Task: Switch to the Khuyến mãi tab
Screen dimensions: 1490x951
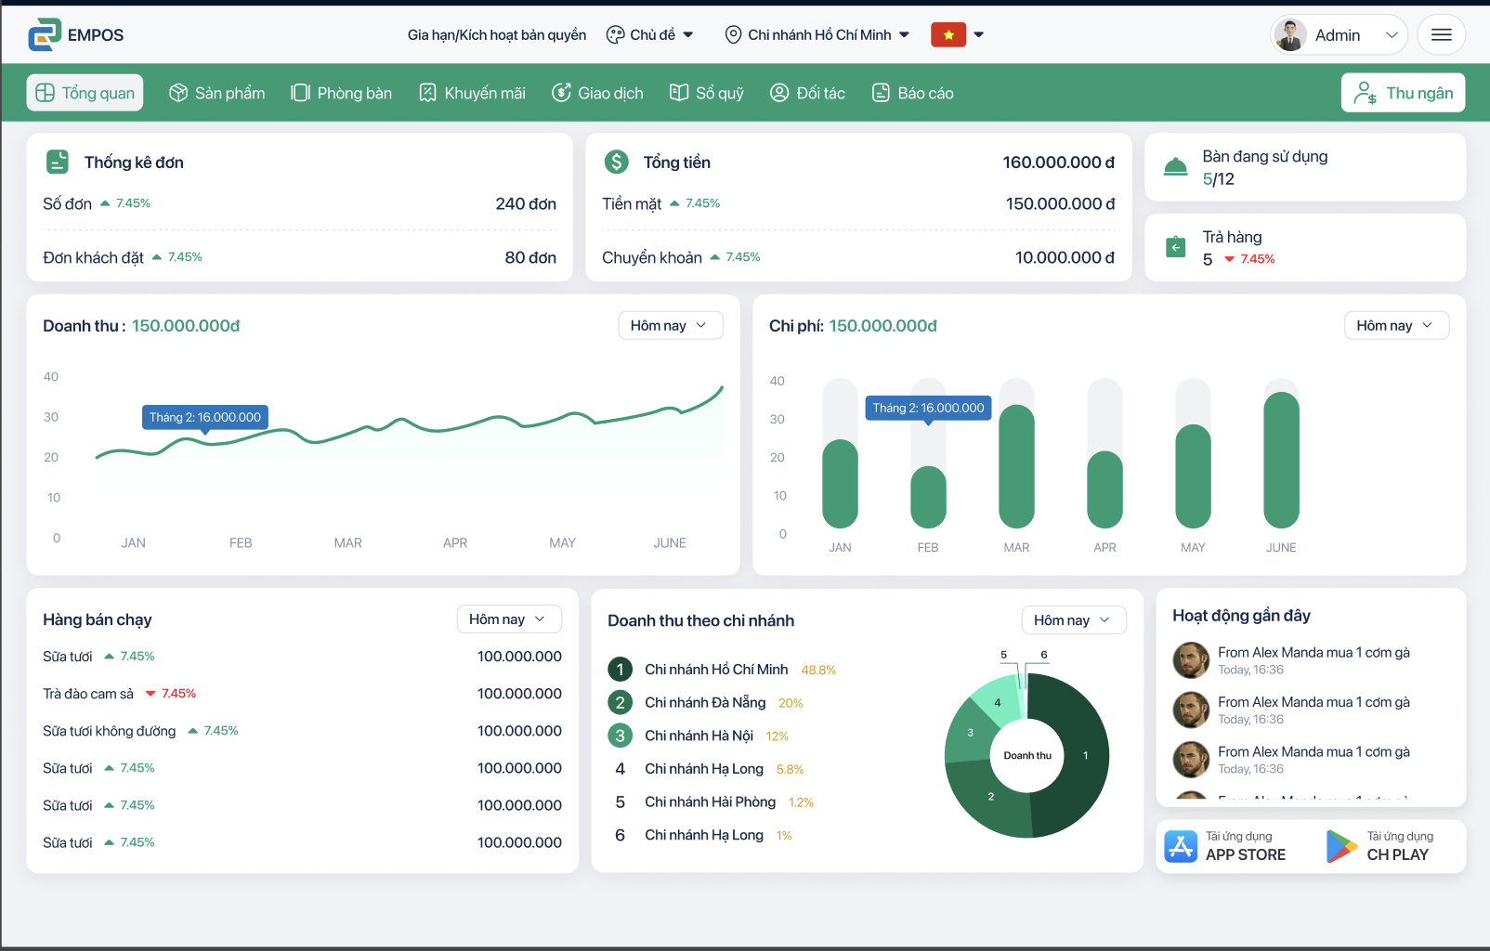Action: coord(472,93)
